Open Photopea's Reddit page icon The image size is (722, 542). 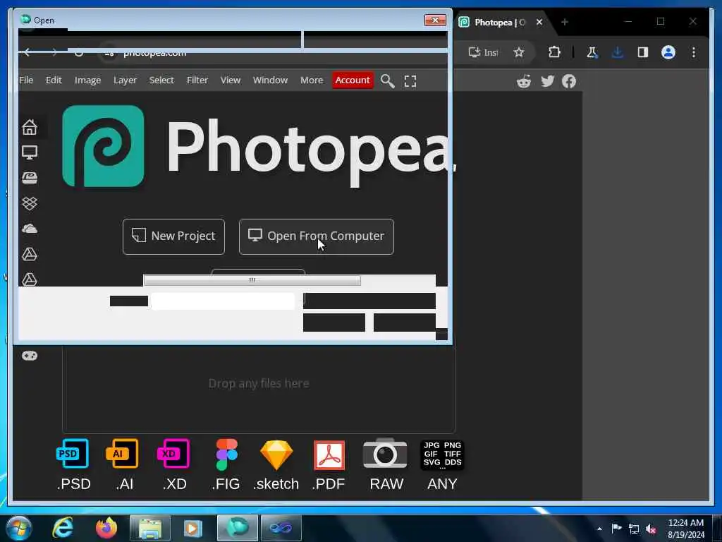pos(524,82)
